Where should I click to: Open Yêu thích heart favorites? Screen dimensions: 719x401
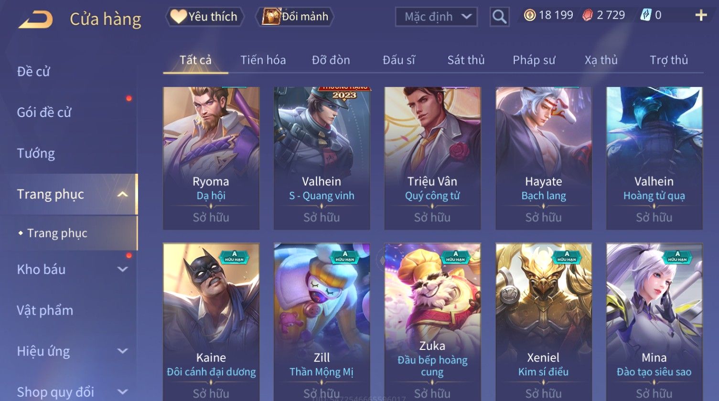click(204, 17)
